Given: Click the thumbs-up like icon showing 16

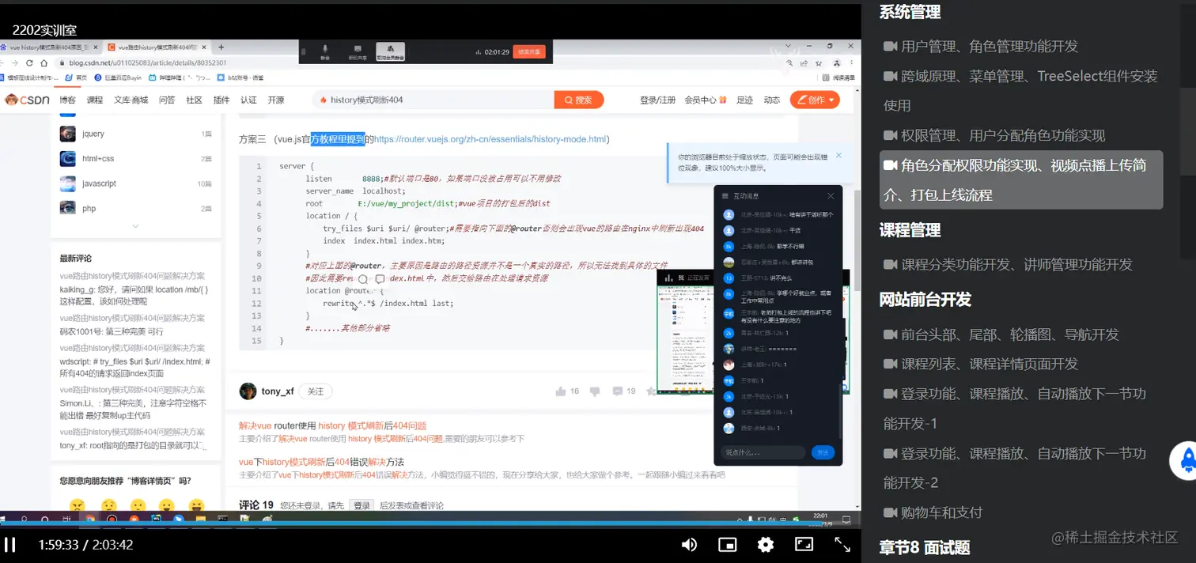Looking at the screenshot, I should (561, 391).
